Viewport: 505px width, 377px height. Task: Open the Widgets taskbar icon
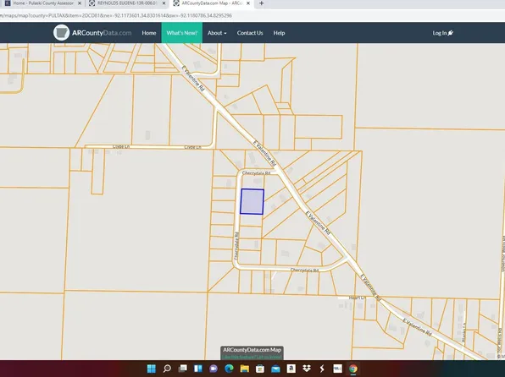coord(197,369)
